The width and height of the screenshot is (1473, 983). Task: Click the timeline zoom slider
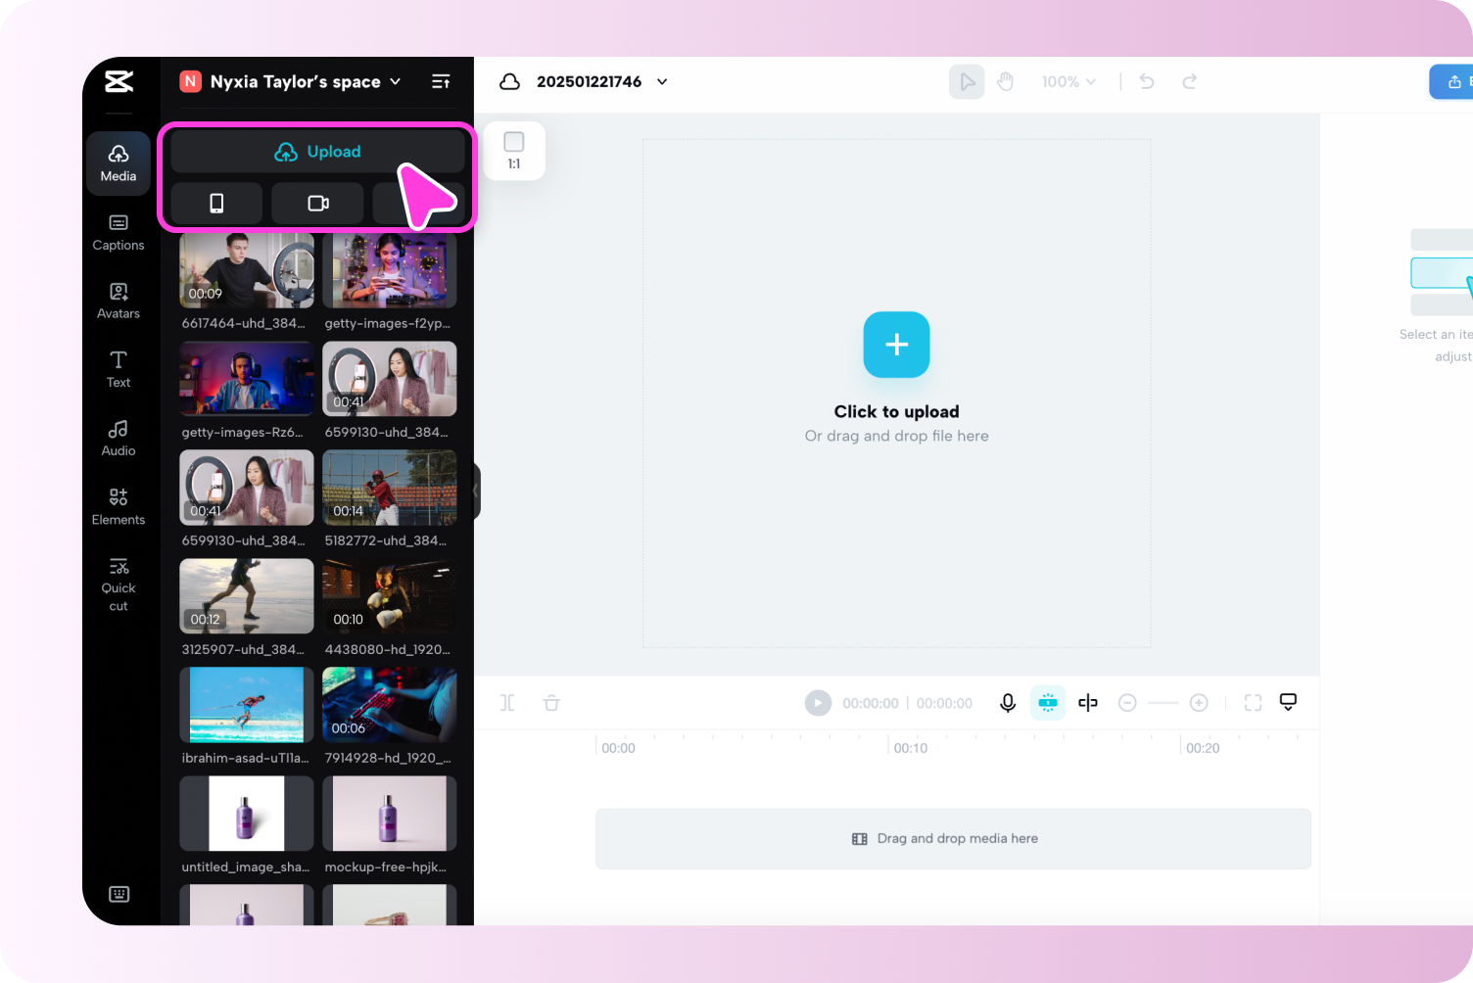(x=1164, y=702)
